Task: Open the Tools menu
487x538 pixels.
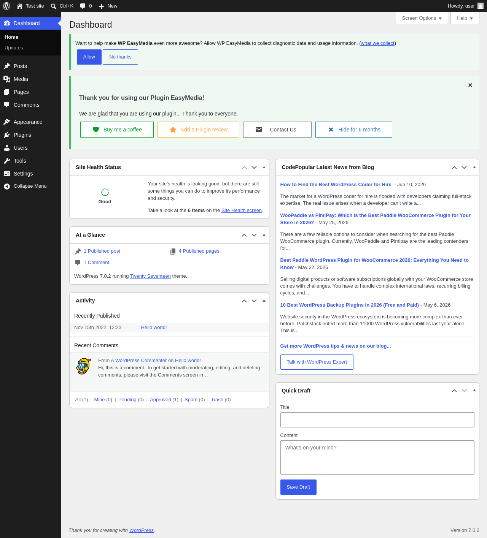Action: (x=30, y=161)
